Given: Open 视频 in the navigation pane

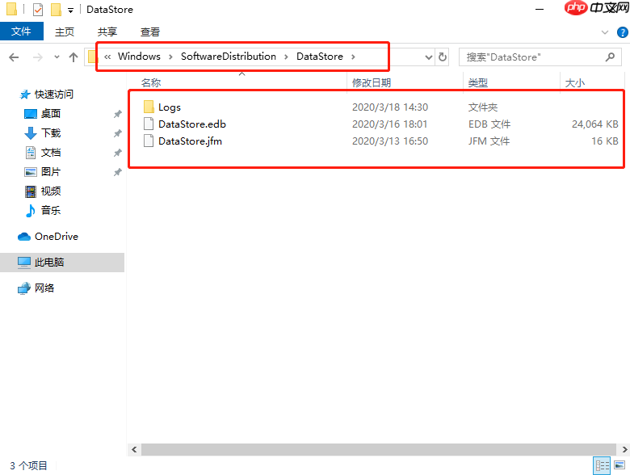Looking at the screenshot, I should click(51, 191).
